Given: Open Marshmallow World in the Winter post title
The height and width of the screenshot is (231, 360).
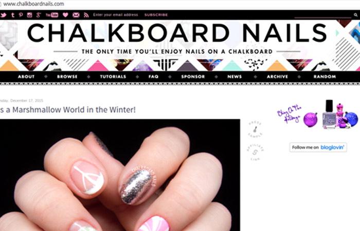Looking at the screenshot, I should pos(68,109).
